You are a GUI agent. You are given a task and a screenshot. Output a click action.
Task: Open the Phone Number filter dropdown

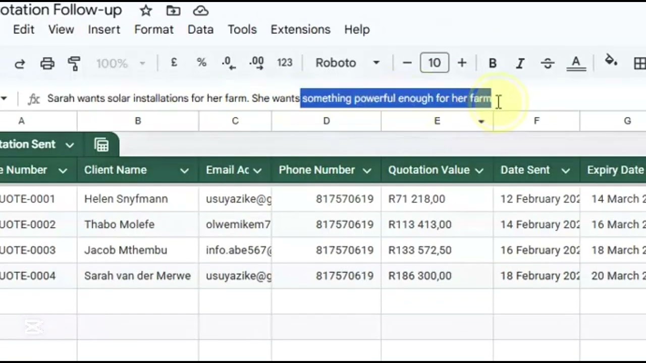pos(367,171)
